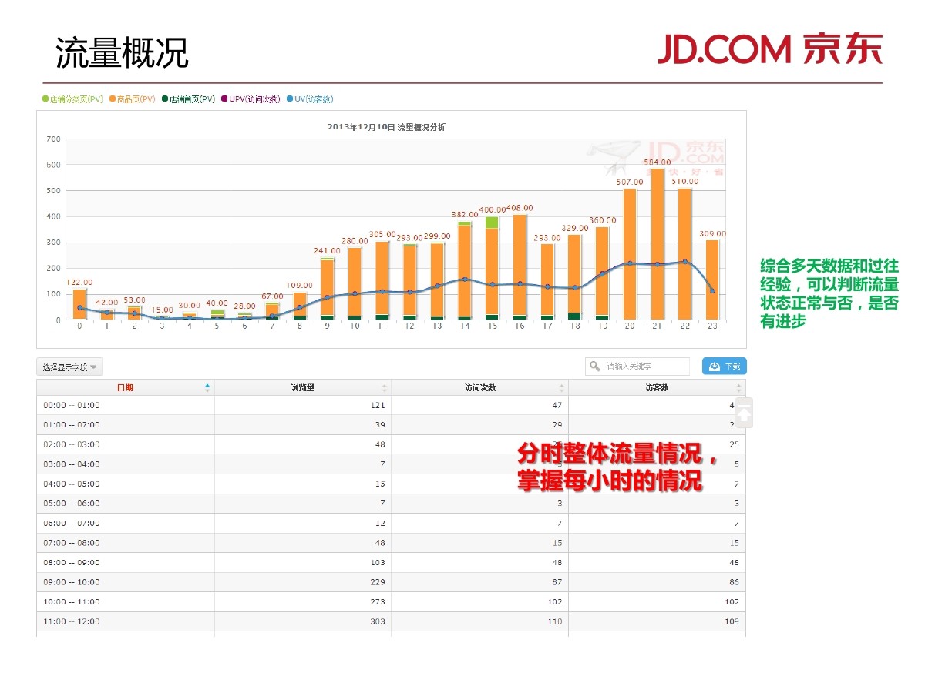Click the 浏览量 value 303
The image size is (925, 693).
[x=378, y=621]
